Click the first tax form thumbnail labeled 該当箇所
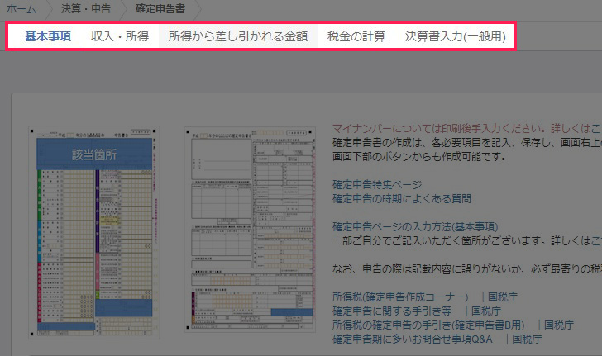This screenshot has height=356, width=602. click(x=93, y=229)
